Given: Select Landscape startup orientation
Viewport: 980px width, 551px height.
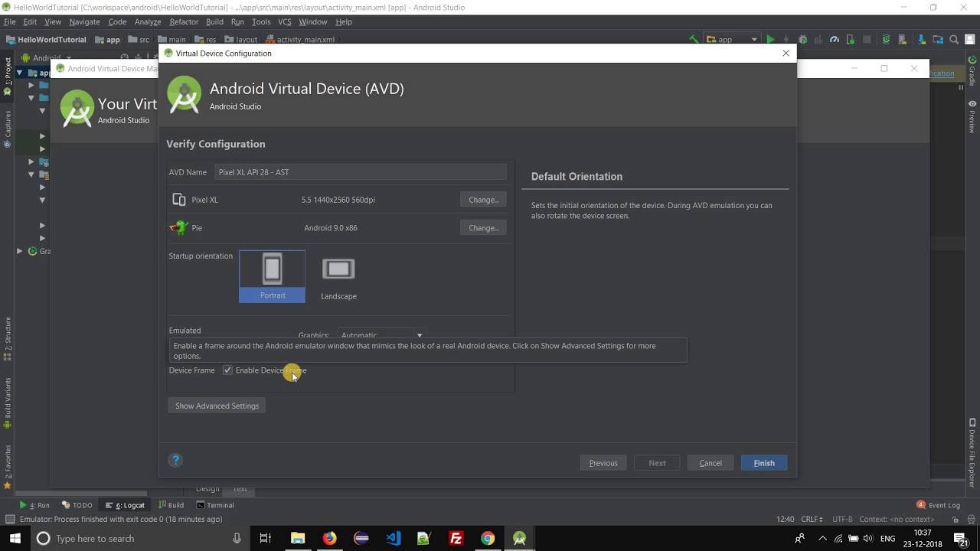Looking at the screenshot, I should click(x=338, y=279).
